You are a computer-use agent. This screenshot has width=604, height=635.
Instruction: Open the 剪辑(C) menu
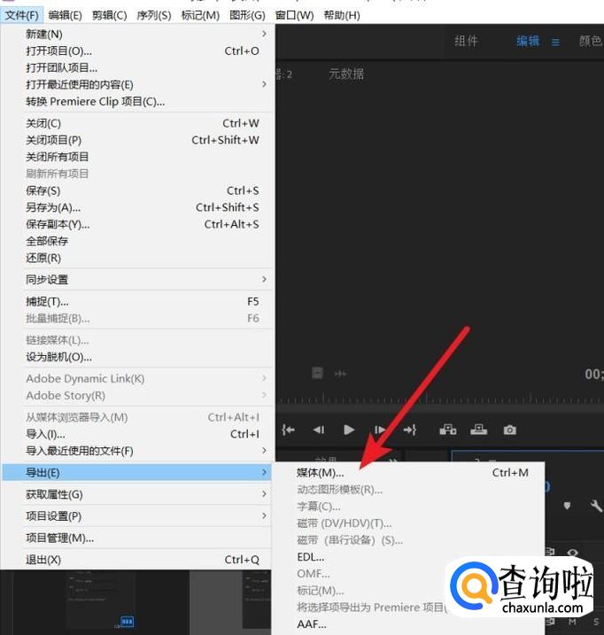point(110,15)
